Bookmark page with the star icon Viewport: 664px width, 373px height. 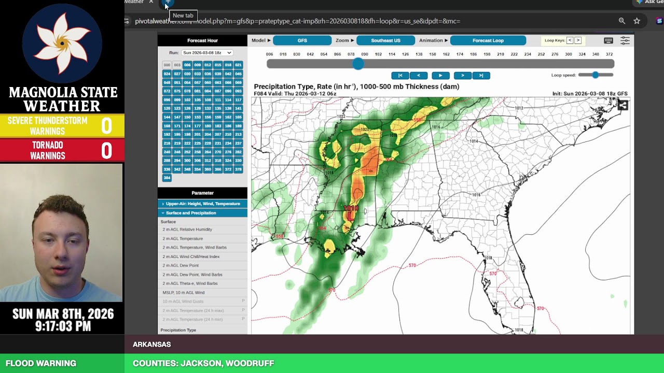pyautogui.click(x=637, y=21)
